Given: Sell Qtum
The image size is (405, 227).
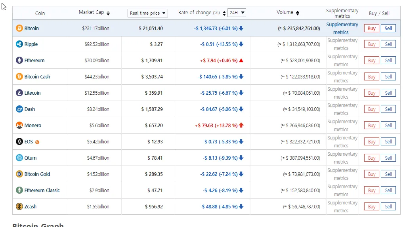Looking at the screenshot, I should 388,158.
